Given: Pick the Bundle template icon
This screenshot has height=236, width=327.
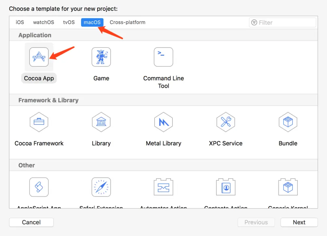Looking at the screenshot, I should [288, 122].
